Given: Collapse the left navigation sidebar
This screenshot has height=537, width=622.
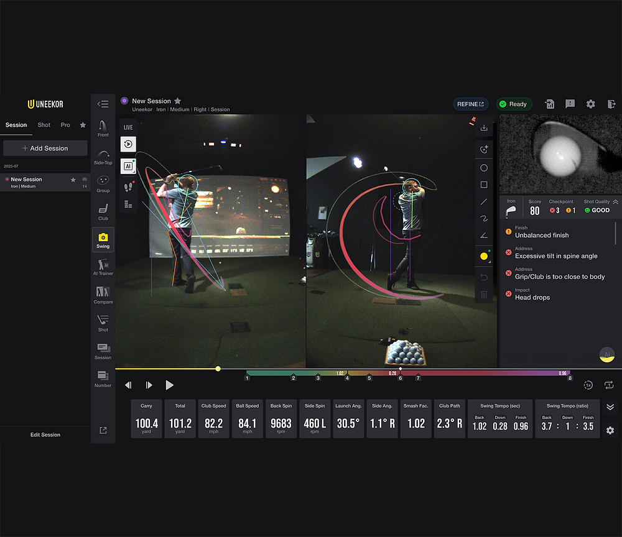Looking at the screenshot, I should pyautogui.click(x=103, y=104).
